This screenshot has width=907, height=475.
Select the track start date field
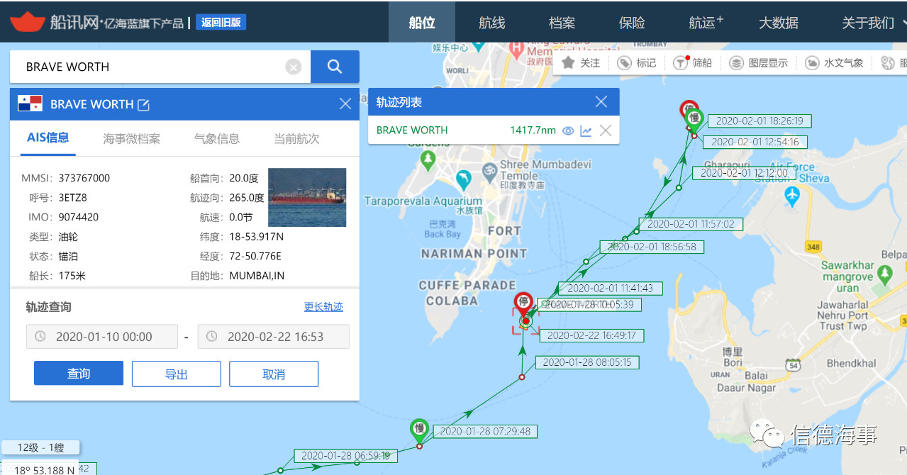(102, 337)
